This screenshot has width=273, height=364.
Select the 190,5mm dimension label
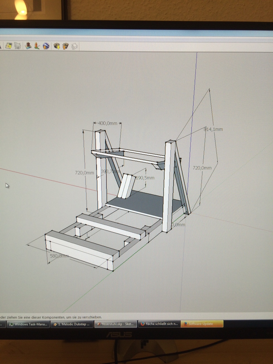coord(145,178)
